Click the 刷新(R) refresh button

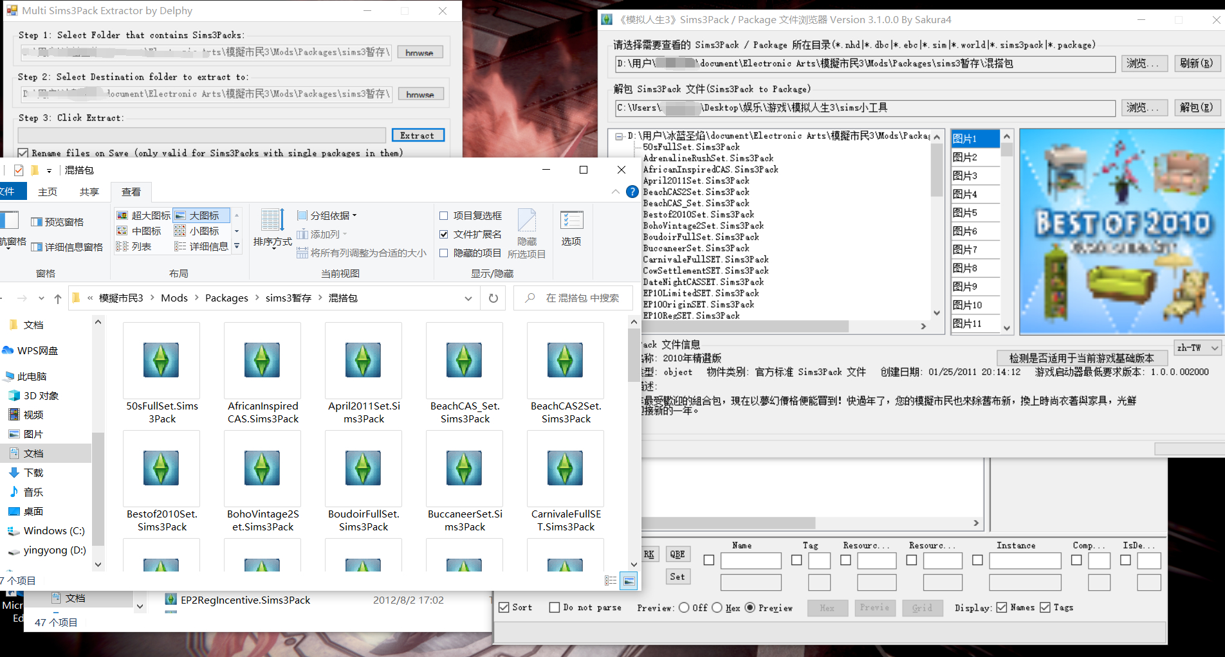point(1196,64)
